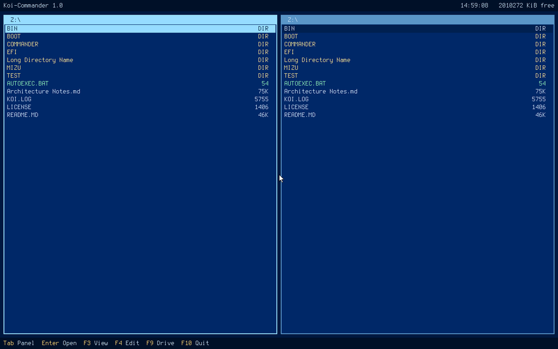The height and width of the screenshot is (349, 558).
Task: Click the Tab Panel shortcut hint
Action: [19, 343]
